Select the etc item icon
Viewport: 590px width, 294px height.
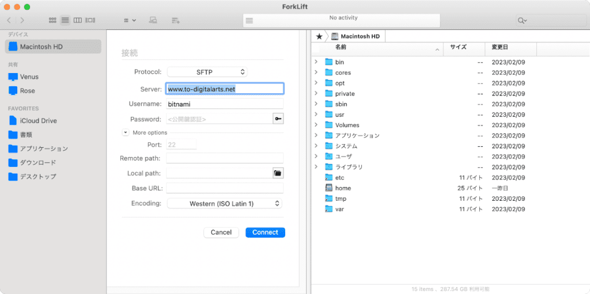click(x=329, y=177)
